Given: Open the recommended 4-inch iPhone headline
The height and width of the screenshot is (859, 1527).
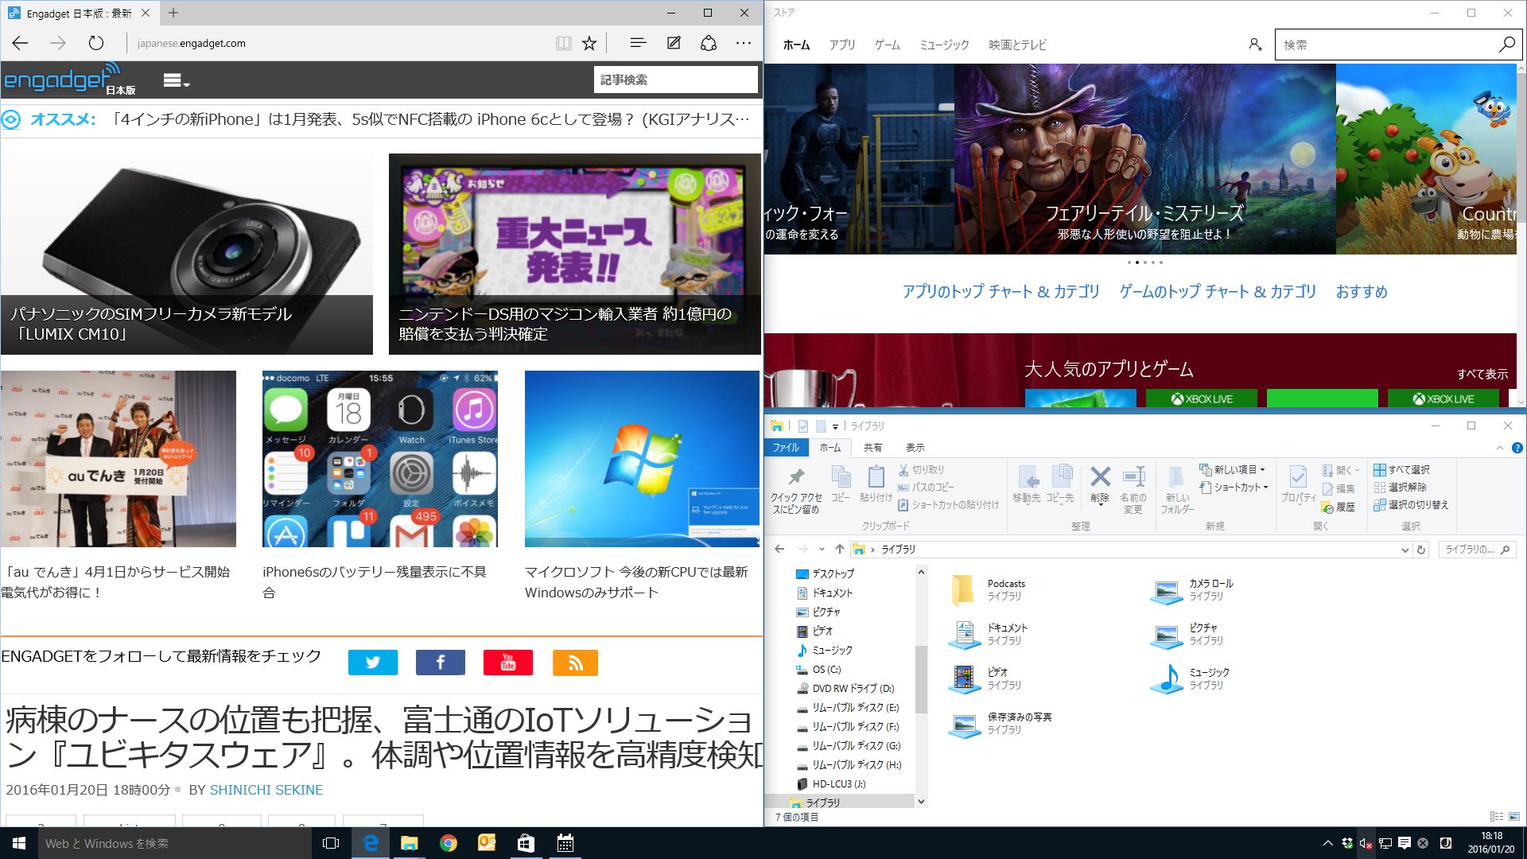Looking at the screenshot, I should tap(430, 119).
